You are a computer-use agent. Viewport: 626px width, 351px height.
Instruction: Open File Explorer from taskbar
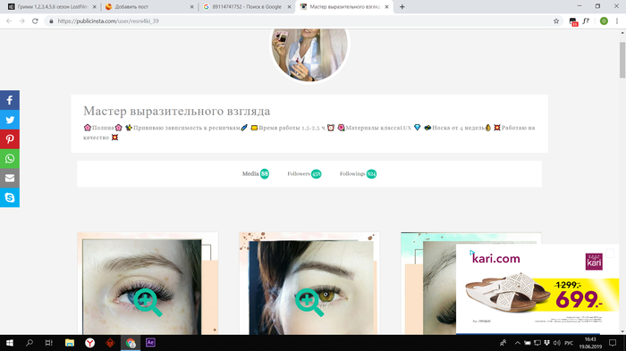pos(70,343)
